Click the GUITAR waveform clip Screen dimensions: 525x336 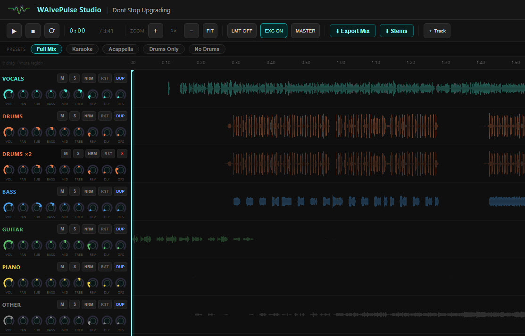pos(193,239)
